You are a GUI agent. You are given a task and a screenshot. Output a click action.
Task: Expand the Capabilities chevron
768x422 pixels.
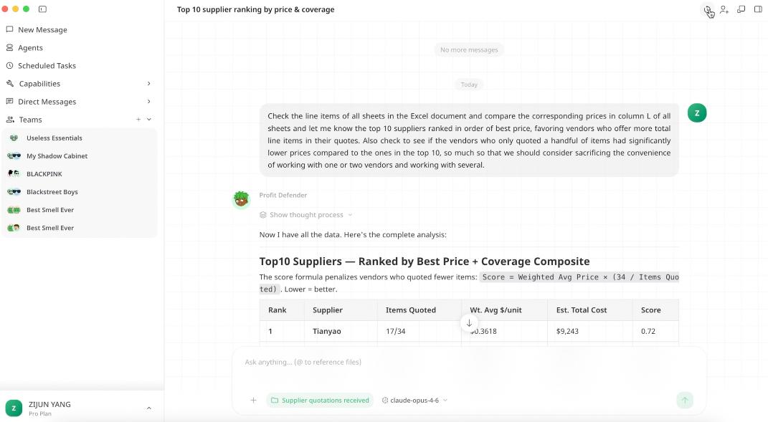tap(148, 84)
